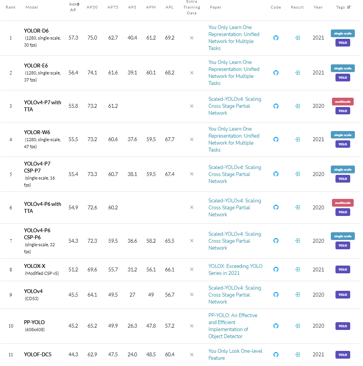Open the YOLOR-W6 model entry
Image resolution: width=363 pixels, height=366 pixels.
(36, 132)
